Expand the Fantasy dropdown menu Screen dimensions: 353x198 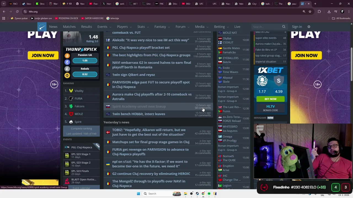[x=162, y=27]
